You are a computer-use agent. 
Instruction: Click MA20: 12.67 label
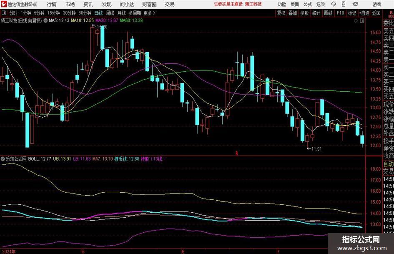point(107,20)
